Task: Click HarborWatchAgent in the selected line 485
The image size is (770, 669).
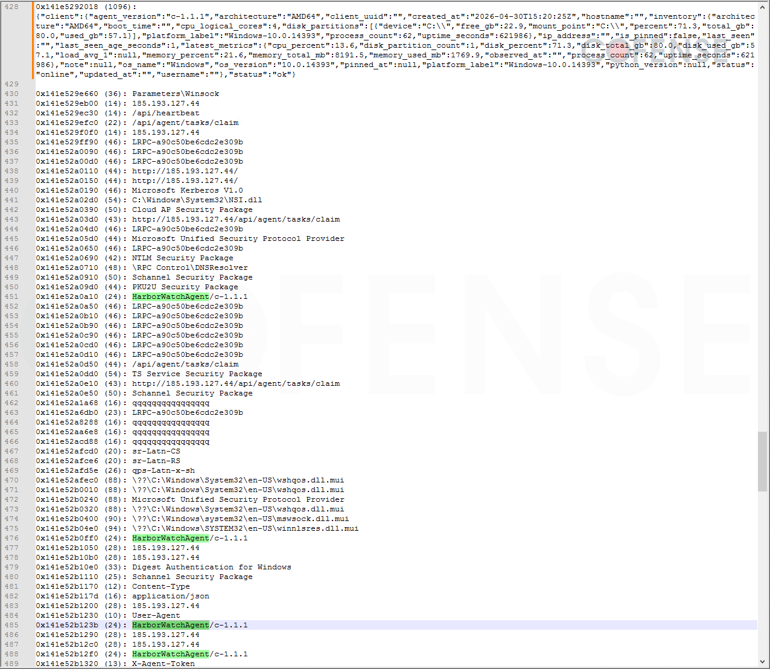Action: click(x=171, y=625)
